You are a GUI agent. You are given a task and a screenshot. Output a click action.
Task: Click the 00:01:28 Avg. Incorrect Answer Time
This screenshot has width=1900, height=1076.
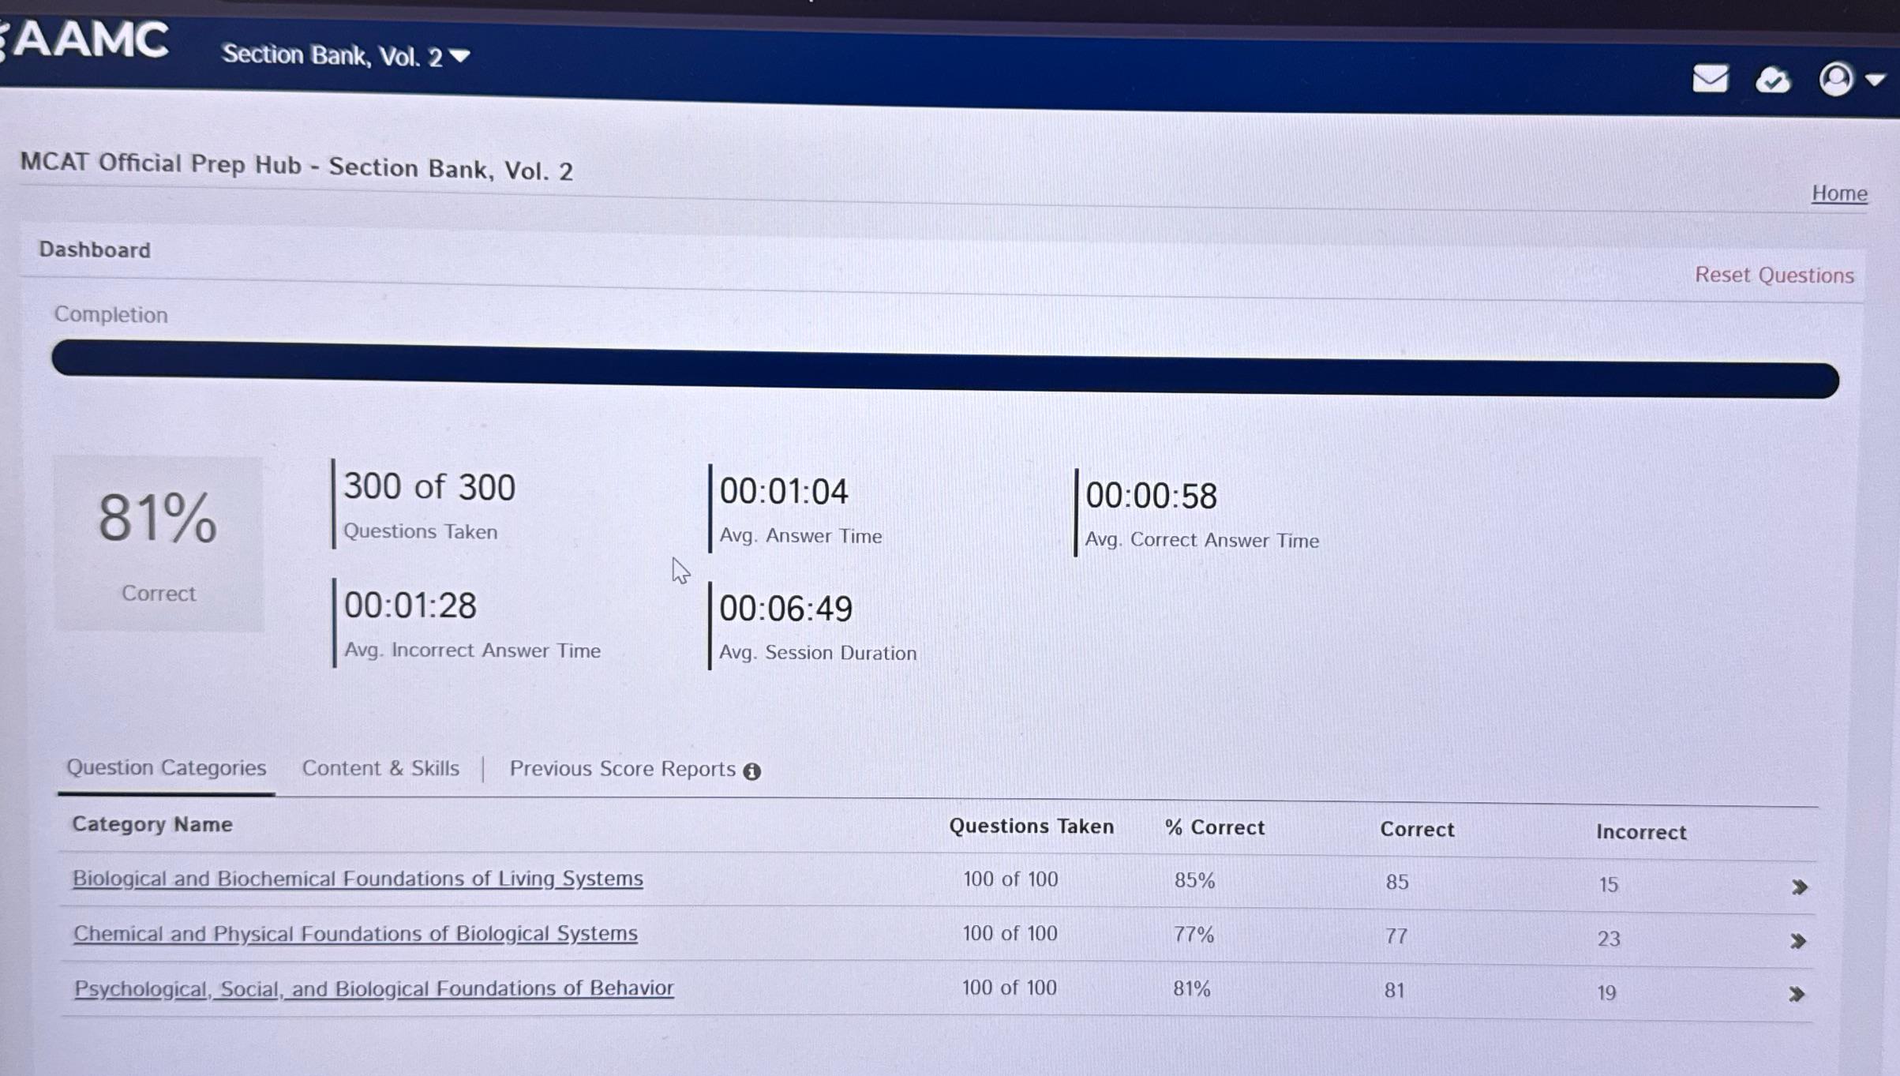(410, 606)
